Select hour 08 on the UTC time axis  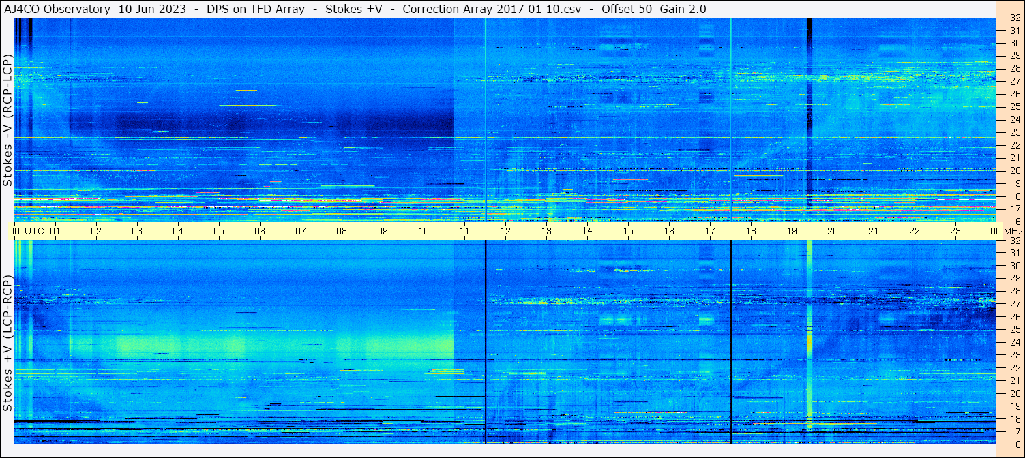tap(342, 231)
